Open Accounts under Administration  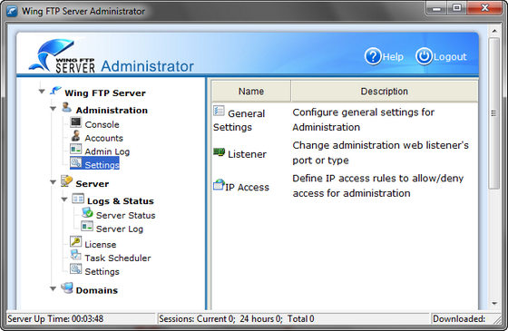[x=104, y=138]
